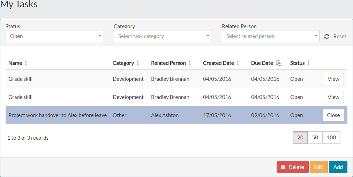
Task: Click the Created Date sort icon
Action: (x=238, y=63)
